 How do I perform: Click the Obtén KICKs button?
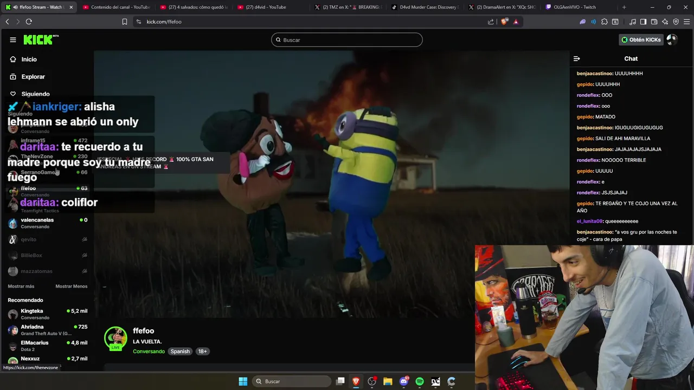[641, 40]
